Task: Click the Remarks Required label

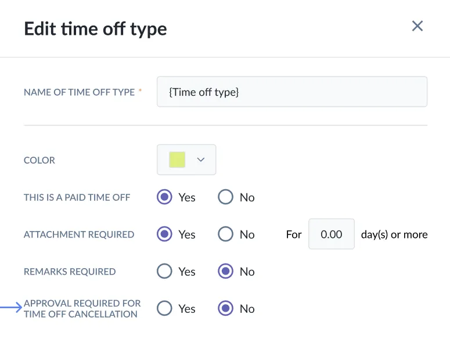Action: [x=70, y=272]
